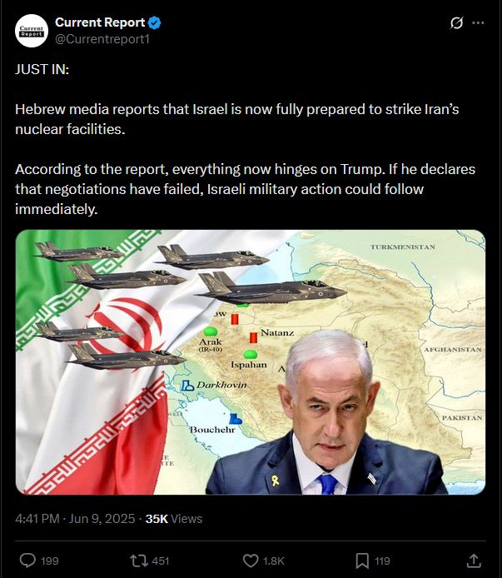Click the JUST IN tweet text
This screenshot has height=578, width=502.
click(42, 69)
